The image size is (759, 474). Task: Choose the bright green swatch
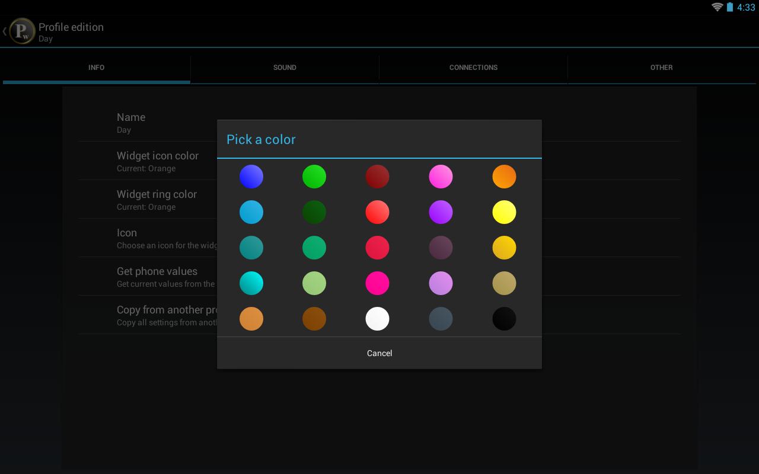pyautogui.click(x=314, y=177)
